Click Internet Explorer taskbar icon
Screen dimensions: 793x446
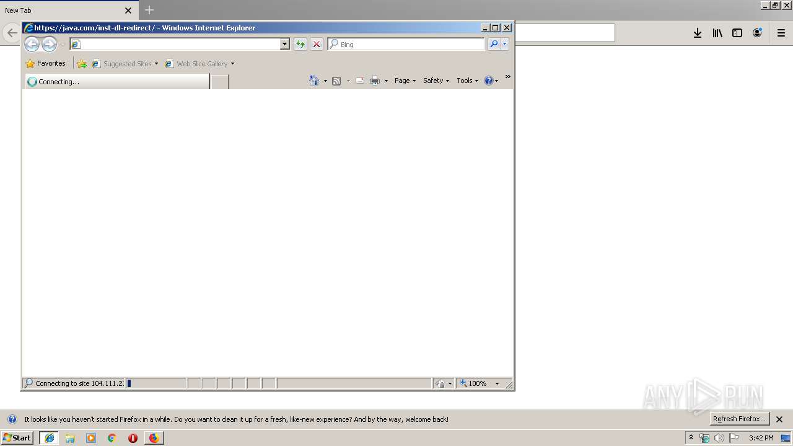50,438
